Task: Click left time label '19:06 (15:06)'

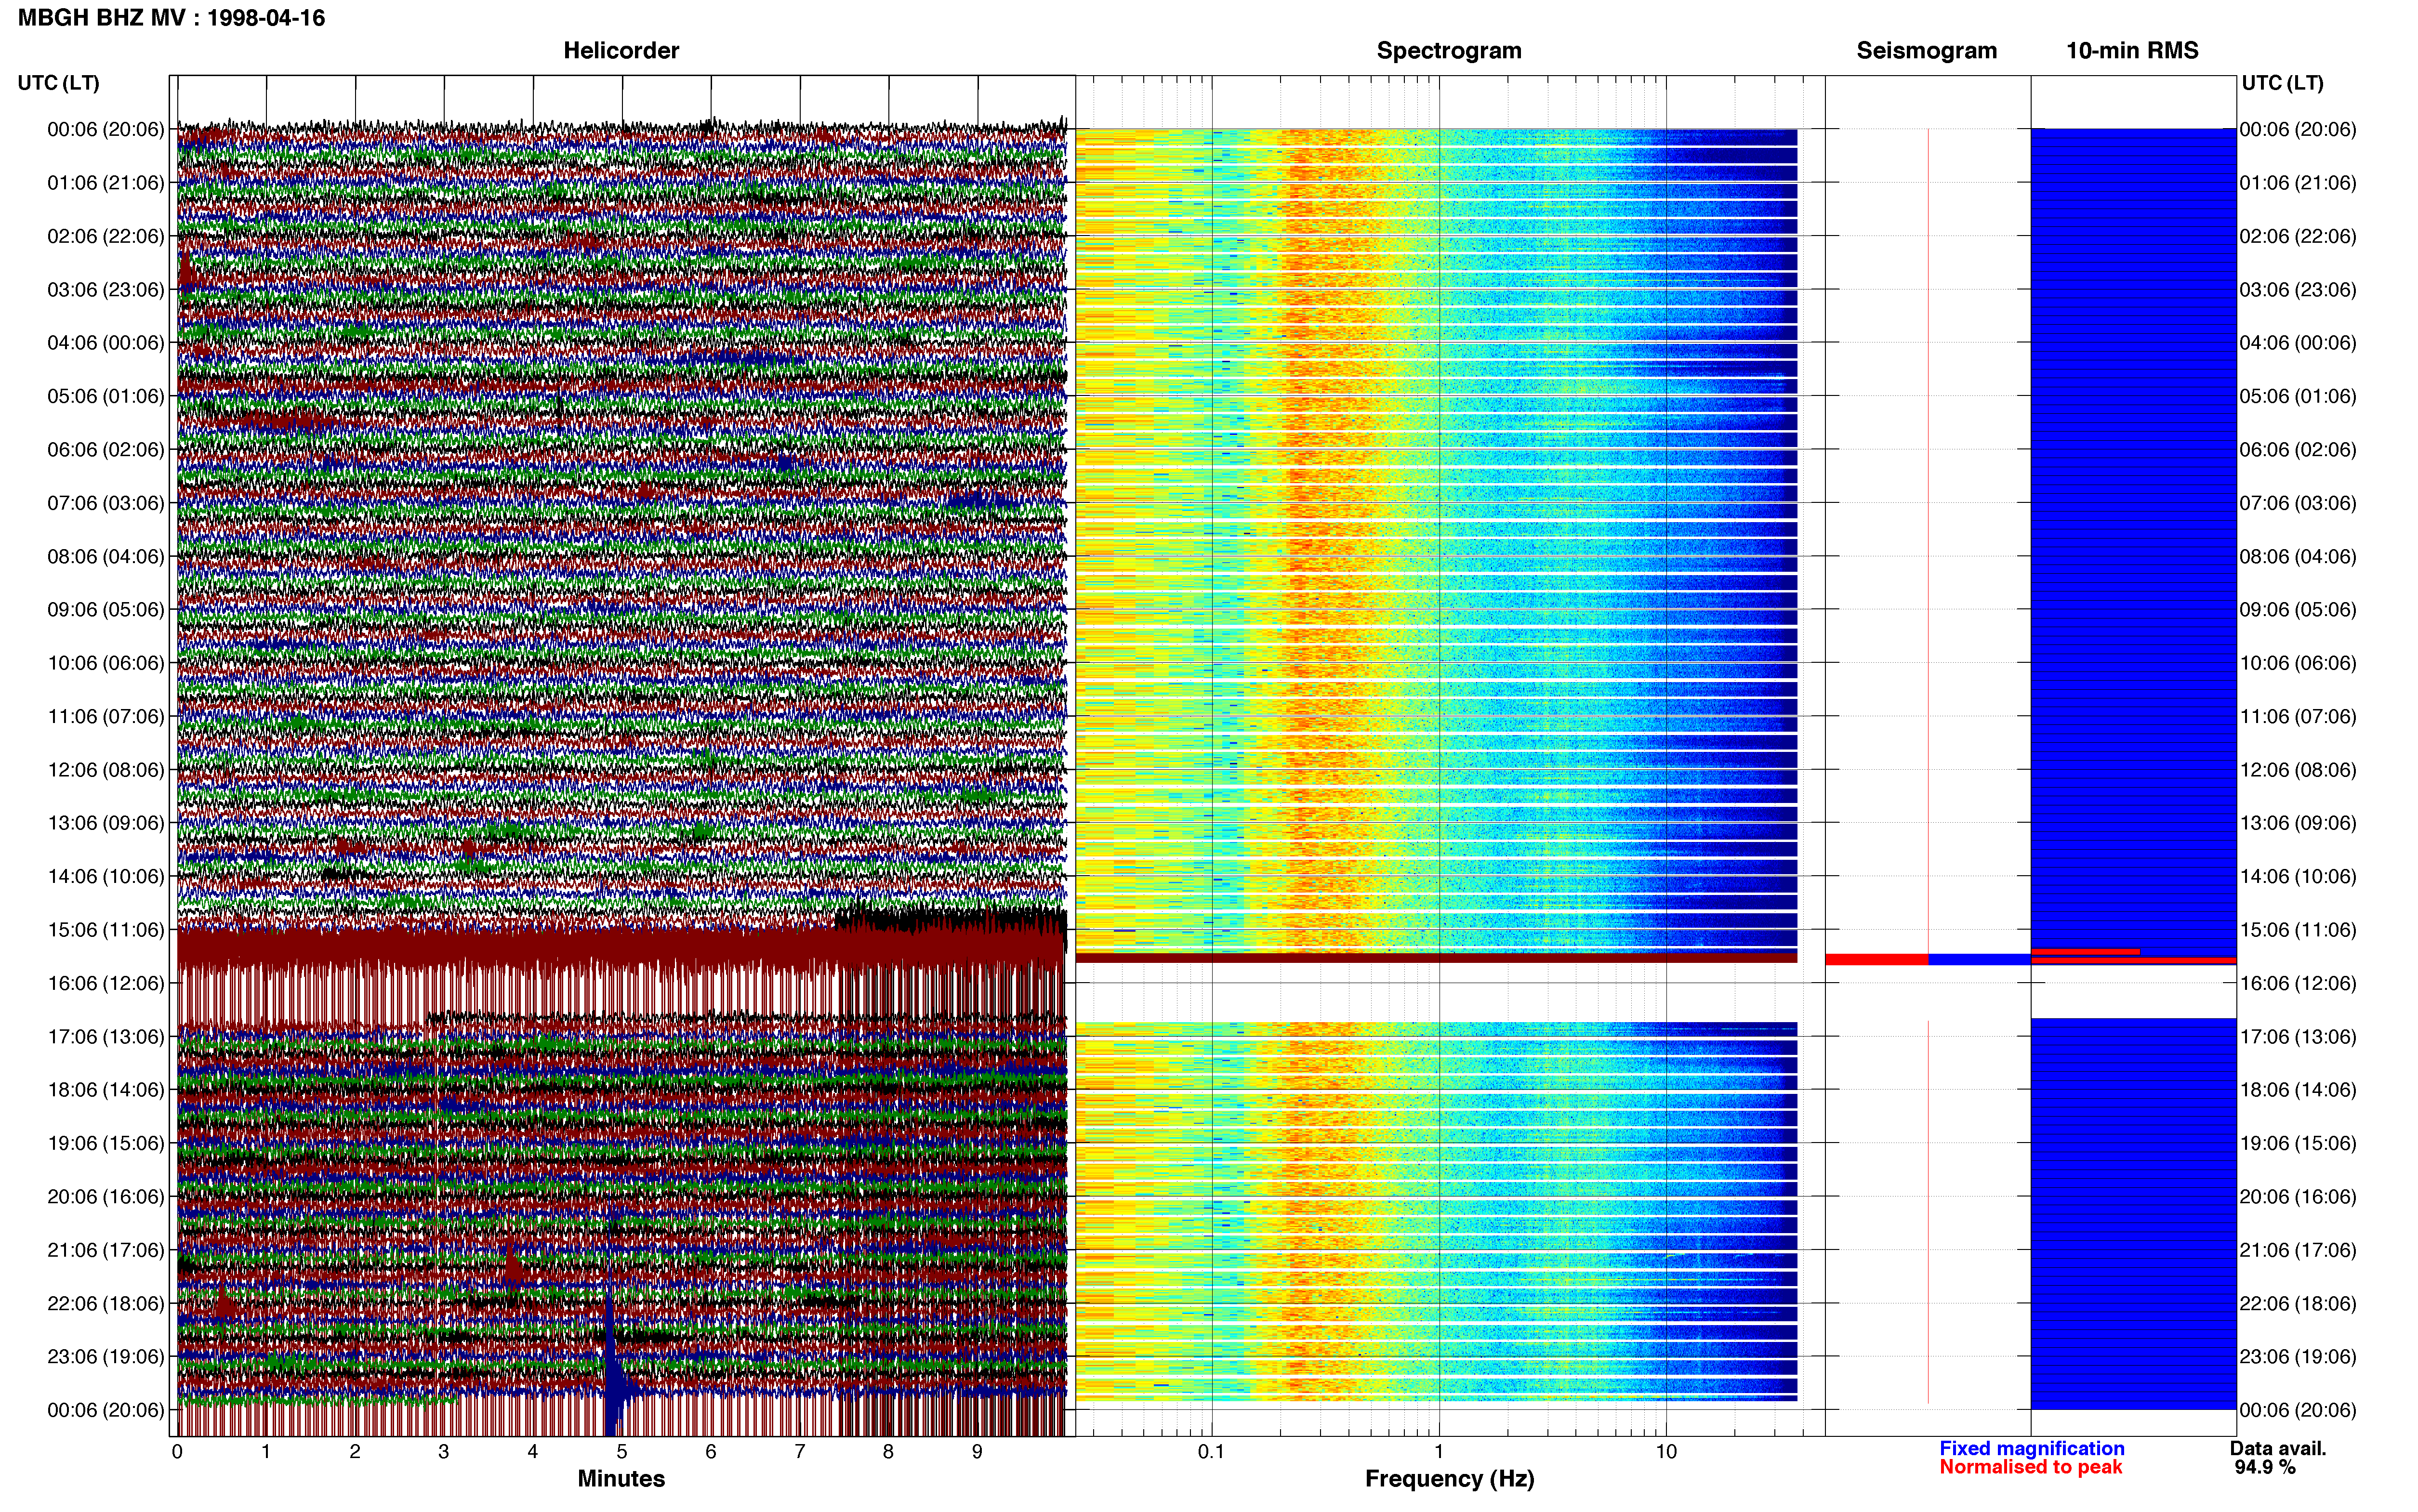Action: pos(105,1144)
